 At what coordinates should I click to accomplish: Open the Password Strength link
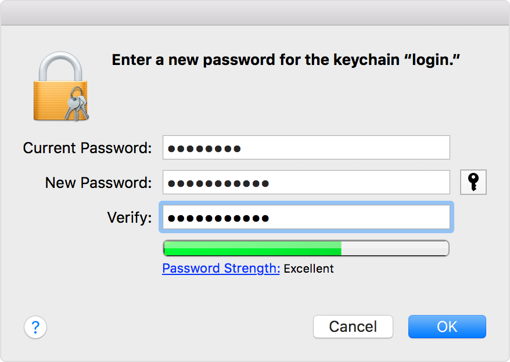click(220, 268)
